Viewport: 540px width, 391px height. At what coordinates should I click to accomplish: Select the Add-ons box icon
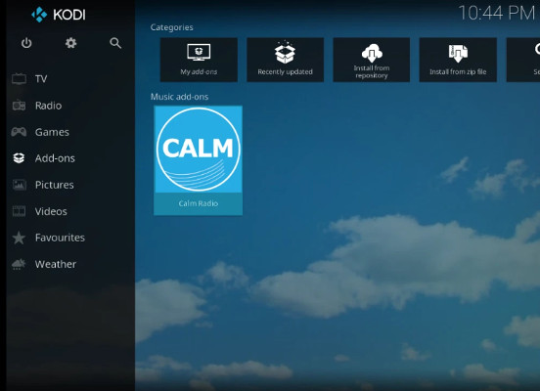(x=19, y=158)
